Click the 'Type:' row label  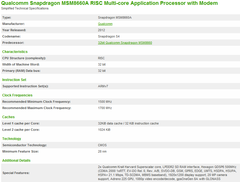(7, 17)
